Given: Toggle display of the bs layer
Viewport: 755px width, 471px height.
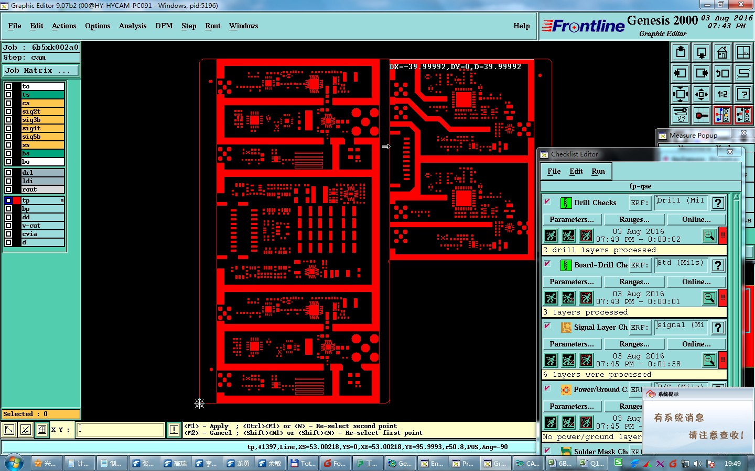Looking at the screenshot, I should coord(8,153).
